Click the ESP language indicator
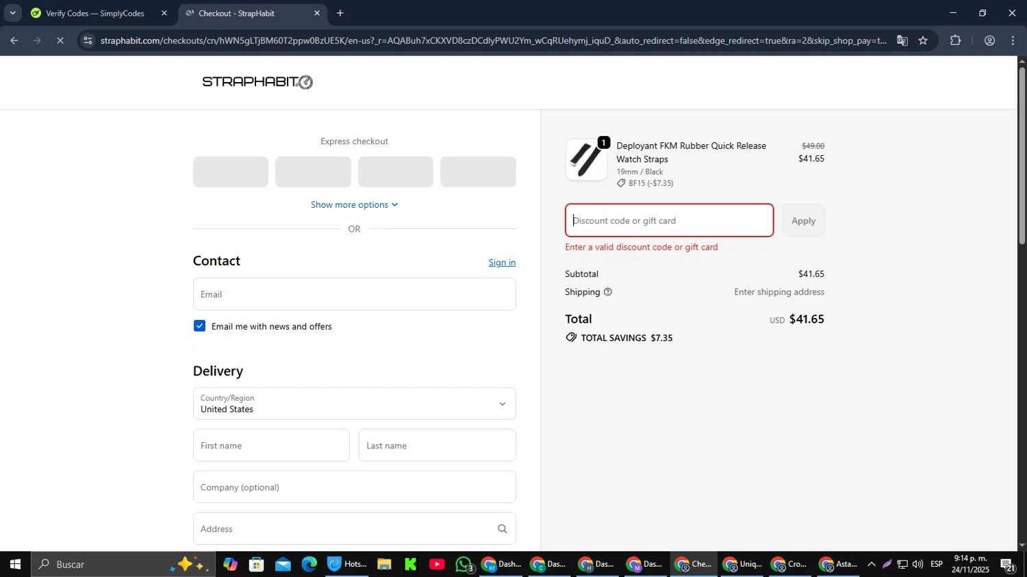 pyautogui.click(x=937, y=564)
